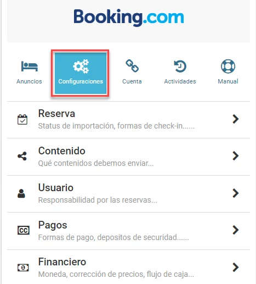Image resolution: width=256 pixels, height=284 pixels.
Task: Open Pagos payment forms description
Action: (113, 237)
